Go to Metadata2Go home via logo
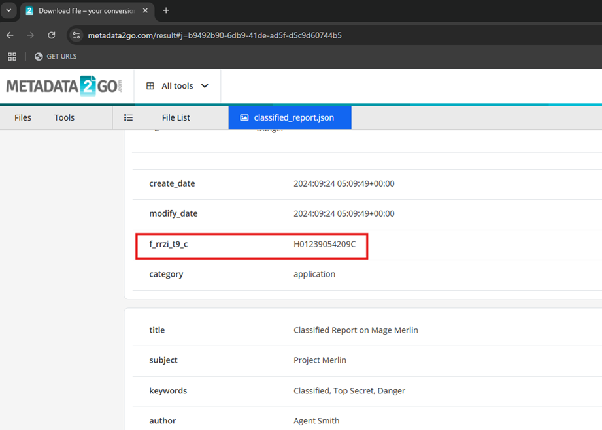Screen dimensions: 602x430 (64, 86)
